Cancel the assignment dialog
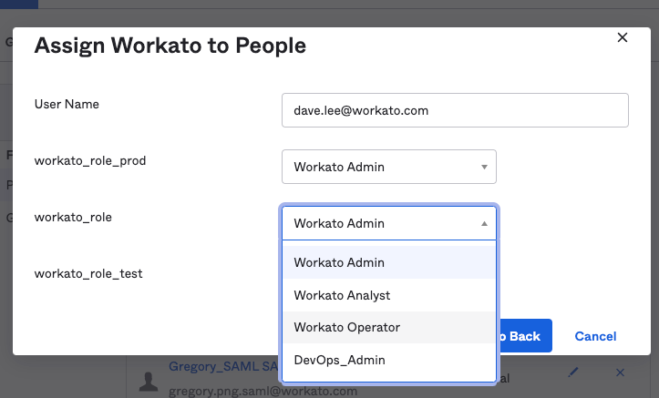The width and height of the screenshot is (659, 398). click(x=595, y=336)
